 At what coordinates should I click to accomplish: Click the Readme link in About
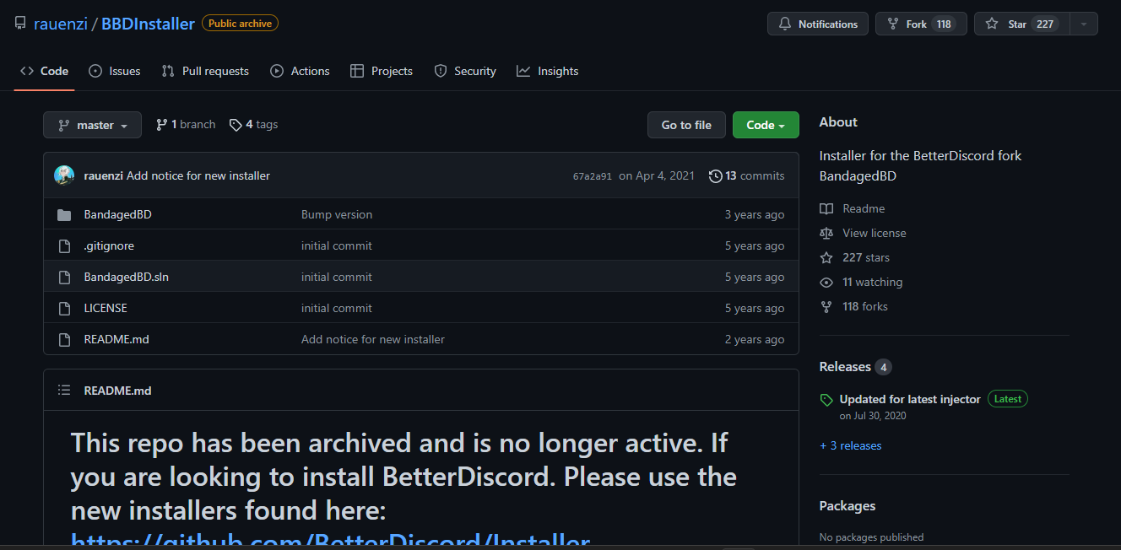tap(853, 208)
